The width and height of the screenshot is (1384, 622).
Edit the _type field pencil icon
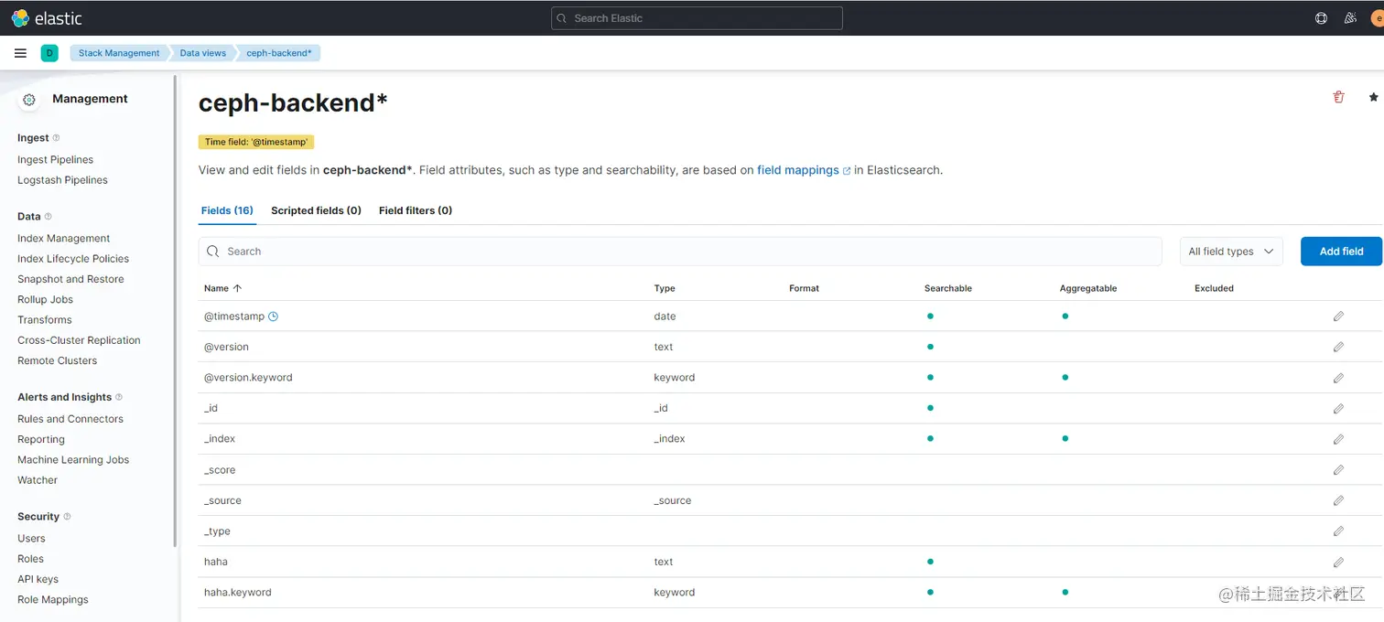(x=1338, y=531)
